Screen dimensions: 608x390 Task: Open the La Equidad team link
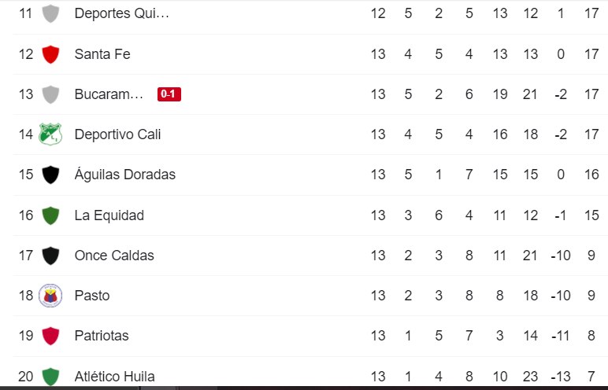click(109, 215)
